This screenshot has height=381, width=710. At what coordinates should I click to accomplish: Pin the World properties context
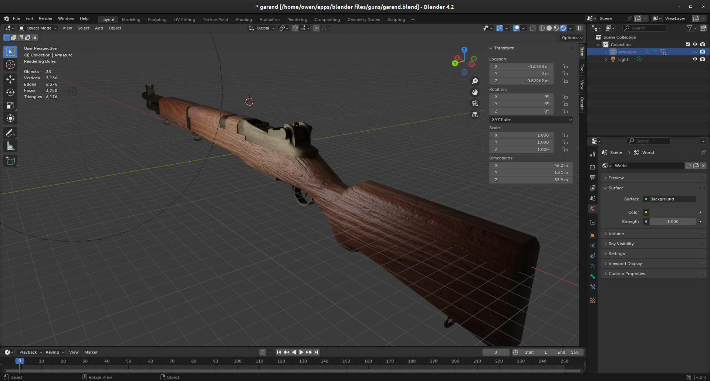(703, 152)
